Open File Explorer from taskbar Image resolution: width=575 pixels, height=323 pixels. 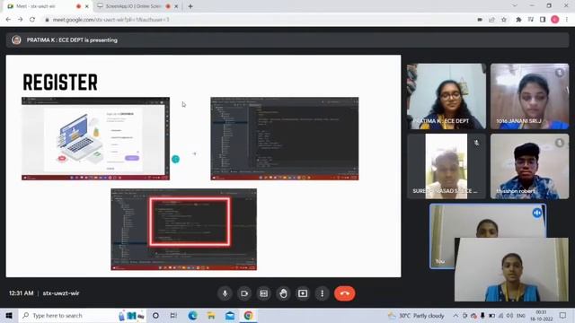click(211, 316)
